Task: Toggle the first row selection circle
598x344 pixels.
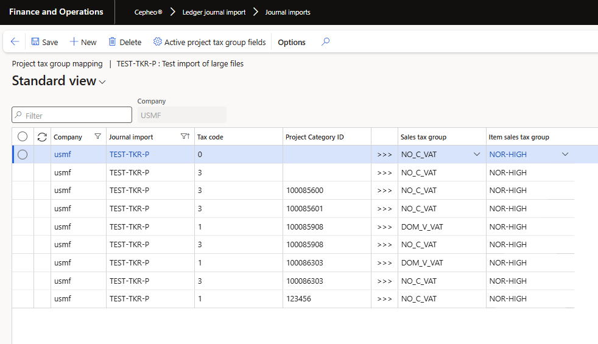Action: pyautogui.click(x=23, y=155)
